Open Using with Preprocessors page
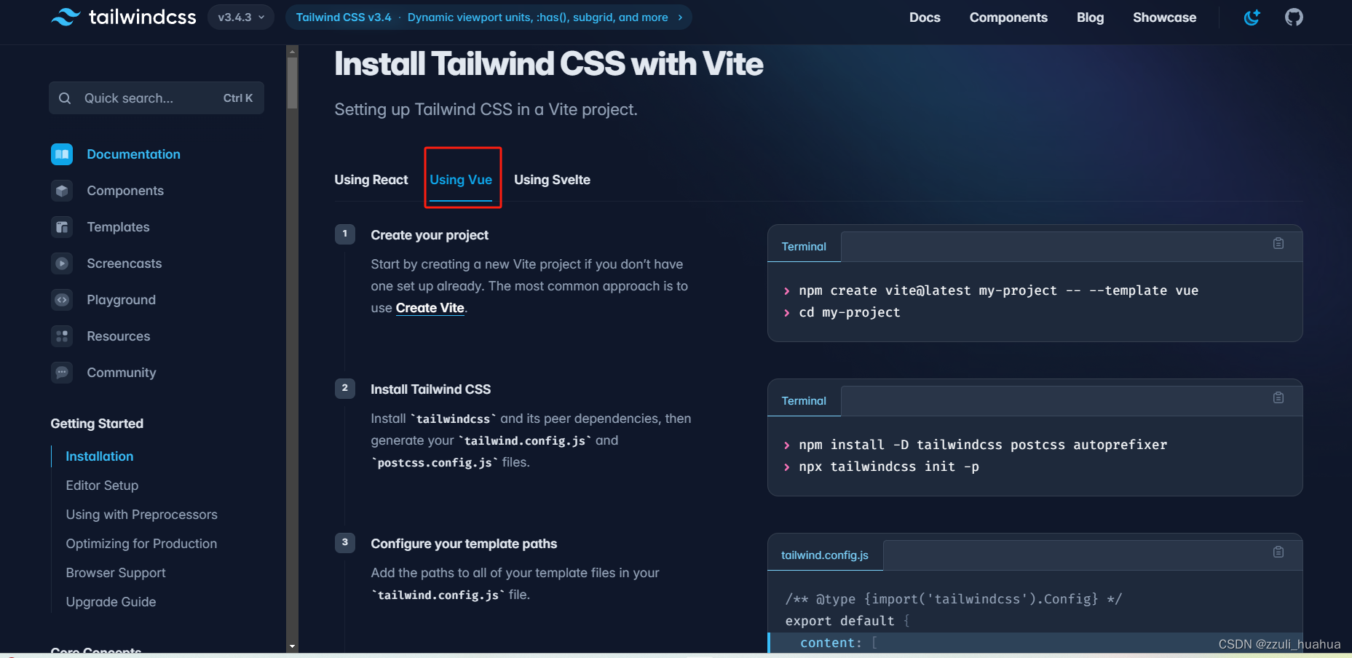The image size is (1352, 658). pyautogui.click(x=142, y=515)
